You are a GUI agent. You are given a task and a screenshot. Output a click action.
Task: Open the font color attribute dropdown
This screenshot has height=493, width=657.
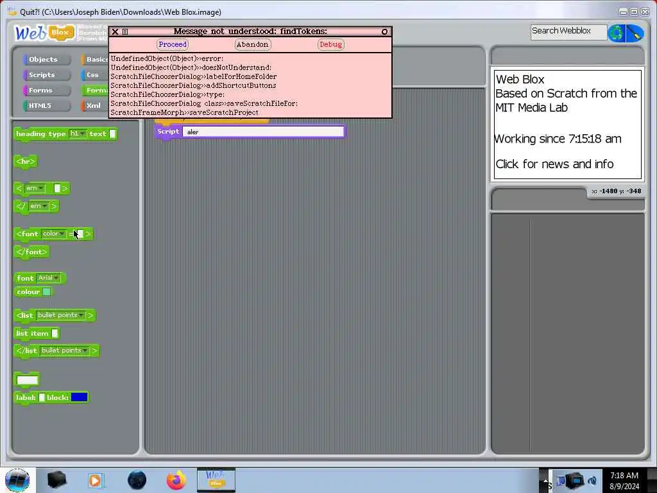point(54,234)
